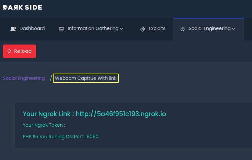This screenshot has height=160, width=252.
Task: Click the Webcam Captrue With link breadcrumb
Action: coord(86,78)
